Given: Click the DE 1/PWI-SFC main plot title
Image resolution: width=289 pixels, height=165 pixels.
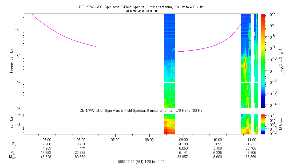Looking at the screenshot, I should tap(141, 7).
